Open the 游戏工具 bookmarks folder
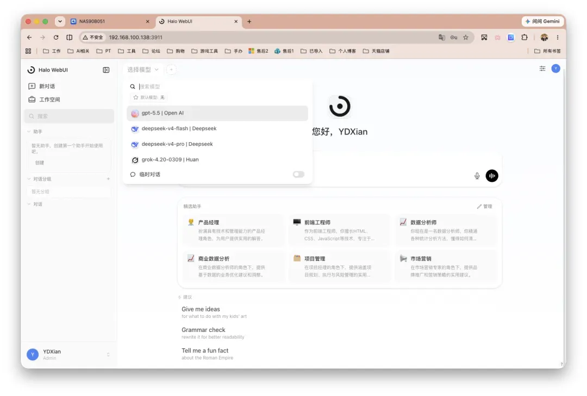Image resolution: width=587 pixels, height=396 pixels. pos(204,51)
